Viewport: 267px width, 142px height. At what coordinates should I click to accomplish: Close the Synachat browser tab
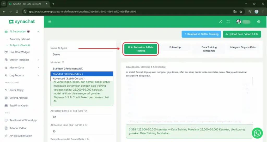click(47, 4)
